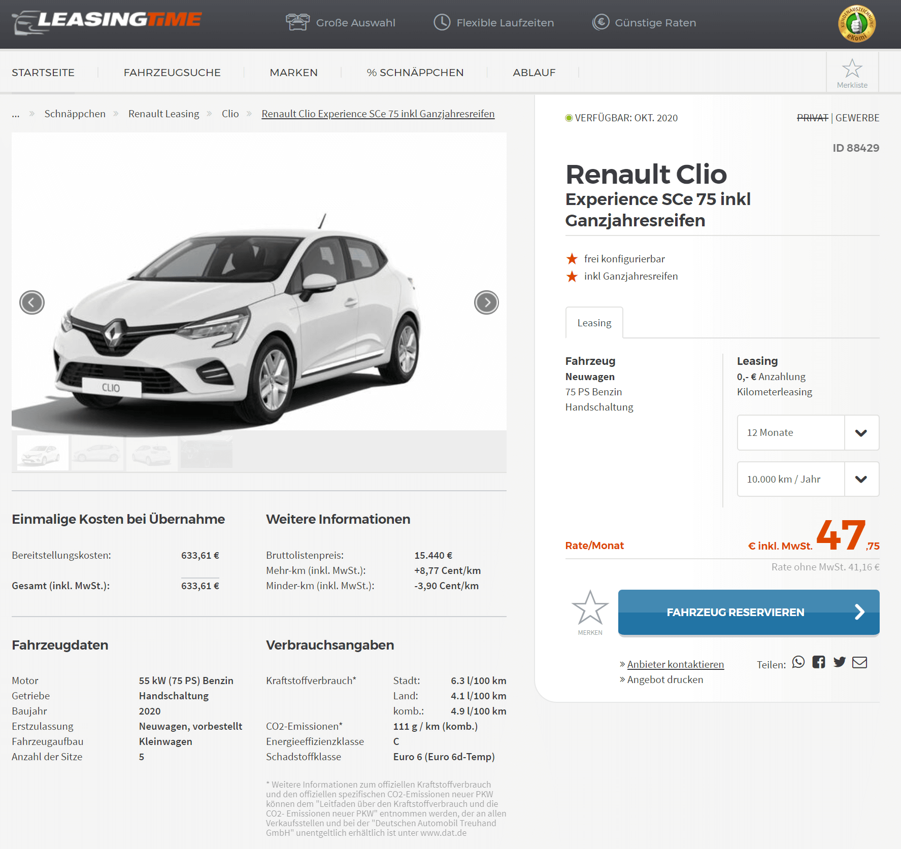
Task: Click Bruttolistenpreis value 15.440 €
Action: coord(433,555)
